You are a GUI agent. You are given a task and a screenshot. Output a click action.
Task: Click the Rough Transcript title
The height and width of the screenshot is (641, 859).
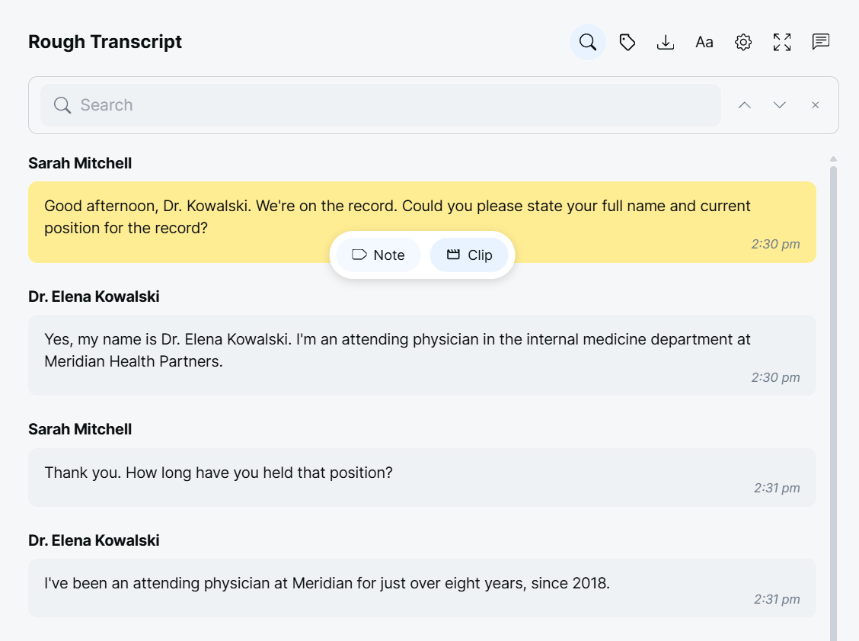105,42
